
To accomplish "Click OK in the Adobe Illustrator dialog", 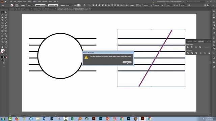I will pos(127,62).
